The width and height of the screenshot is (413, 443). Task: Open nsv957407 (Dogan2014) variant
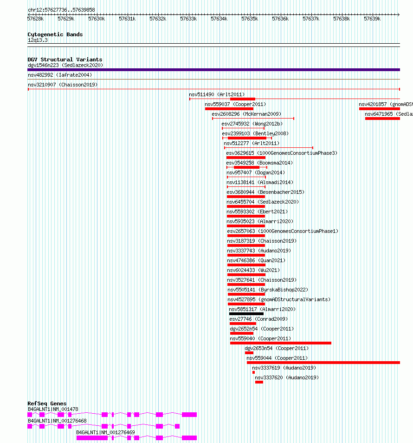pos(256,172)
